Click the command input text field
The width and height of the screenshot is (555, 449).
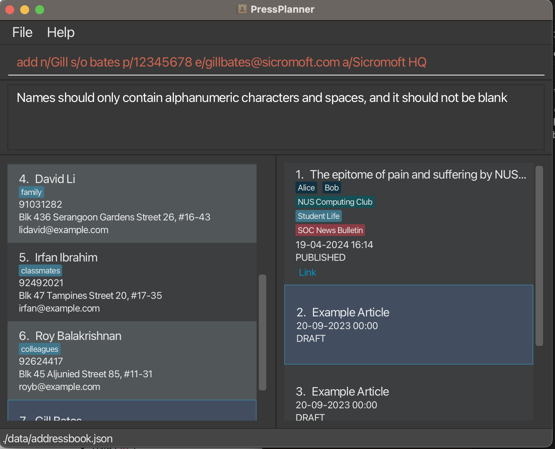point(276,62)
